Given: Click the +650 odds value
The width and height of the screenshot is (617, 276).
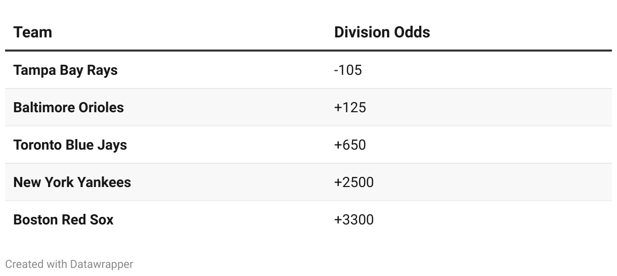Looking at the screenshot, I should coord(350,145).
